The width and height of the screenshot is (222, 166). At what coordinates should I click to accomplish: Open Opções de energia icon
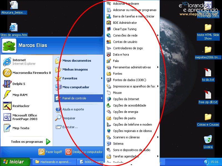[x=109, y=112]
